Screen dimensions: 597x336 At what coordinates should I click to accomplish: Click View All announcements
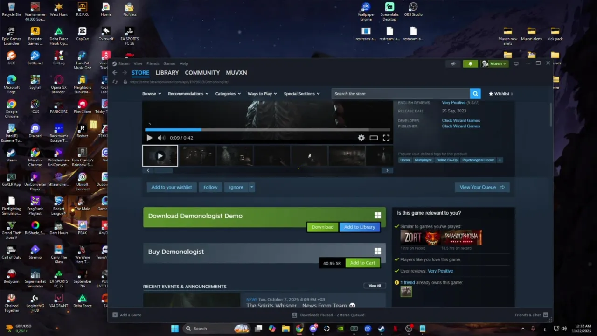point(375,286)
